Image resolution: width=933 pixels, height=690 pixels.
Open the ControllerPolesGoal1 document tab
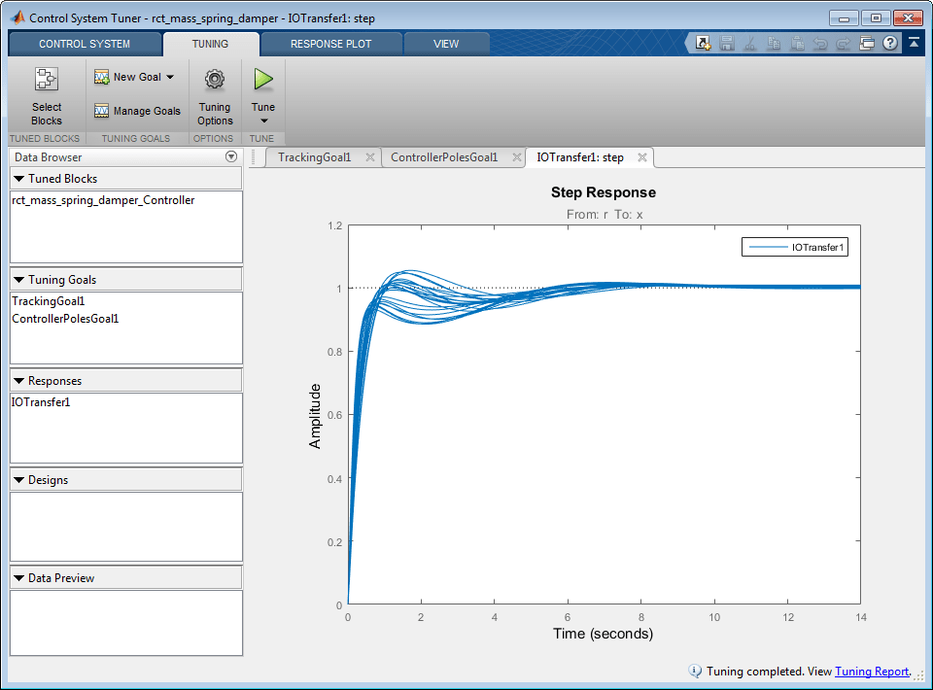pos(444,157)
